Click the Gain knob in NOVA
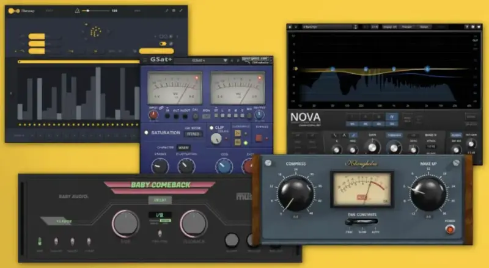489x268 pixels. tap(372, 147)
